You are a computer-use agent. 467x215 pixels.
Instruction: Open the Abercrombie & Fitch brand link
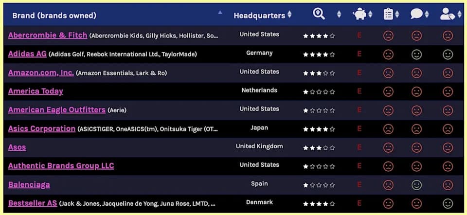coord(48,35)
